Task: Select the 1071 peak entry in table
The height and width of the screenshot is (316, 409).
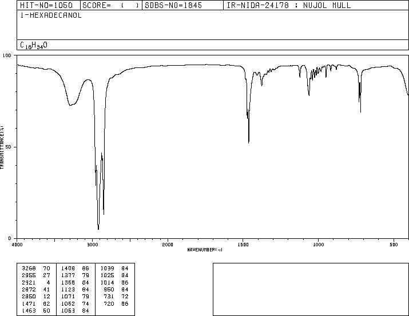Action: tap(75, 297)
